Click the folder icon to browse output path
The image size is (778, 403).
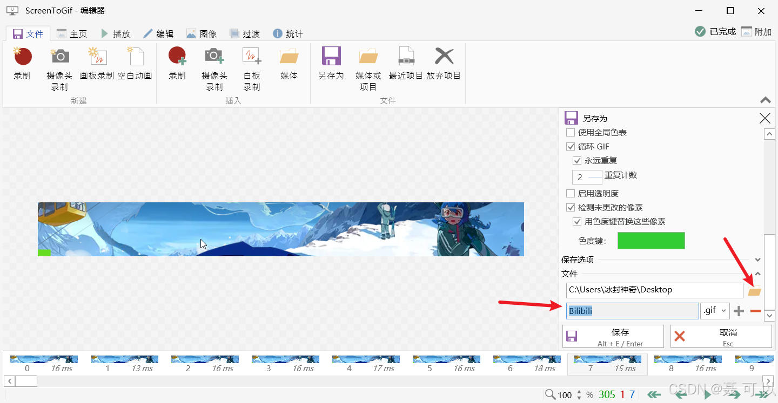(x=754, y=291)
